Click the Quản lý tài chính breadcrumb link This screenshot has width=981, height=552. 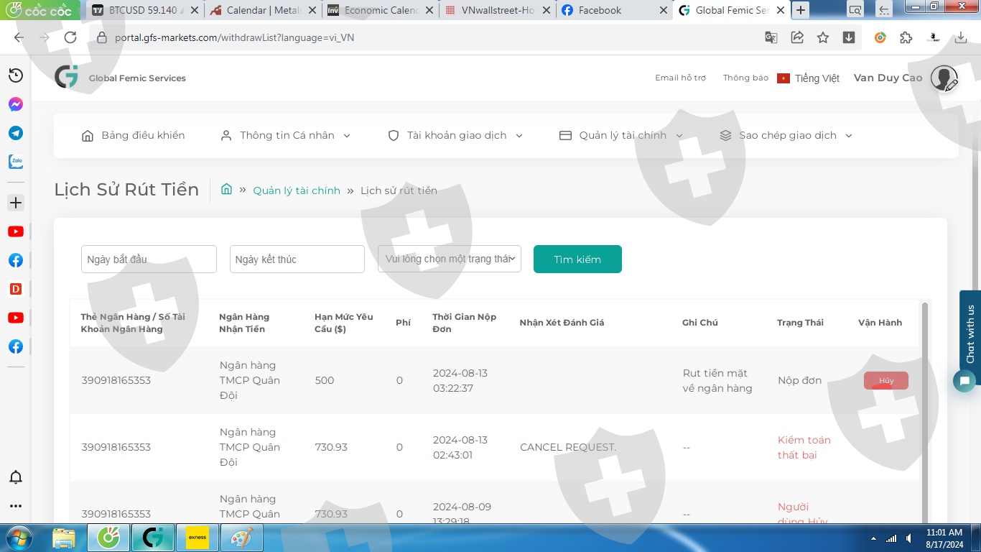(297, 190)
